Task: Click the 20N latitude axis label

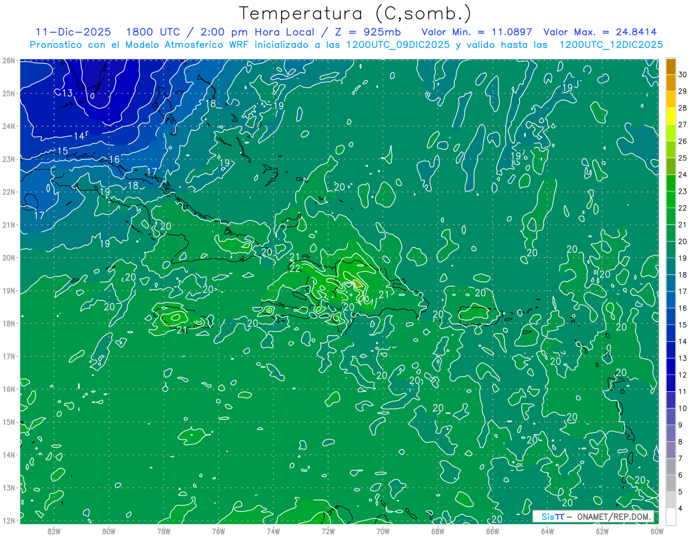Action: point(8,257)
